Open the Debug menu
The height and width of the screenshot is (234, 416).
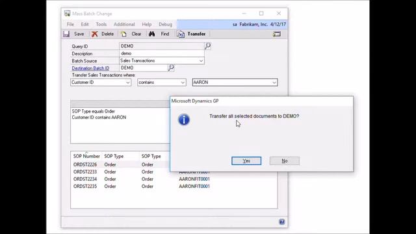point(165,24)
